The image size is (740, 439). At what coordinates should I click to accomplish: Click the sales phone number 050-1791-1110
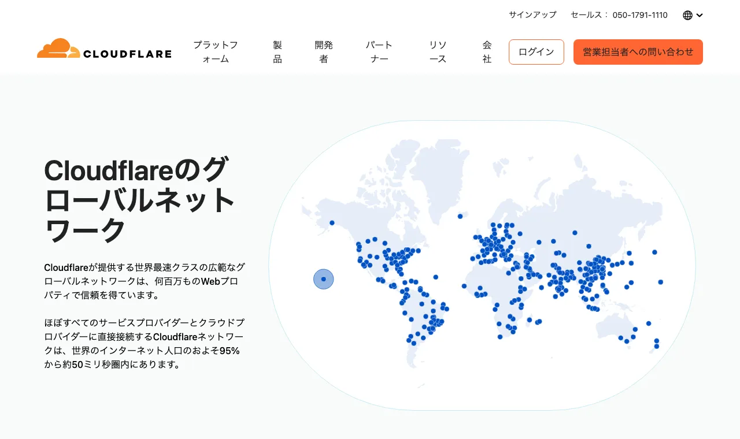click(x=640, y=15)
